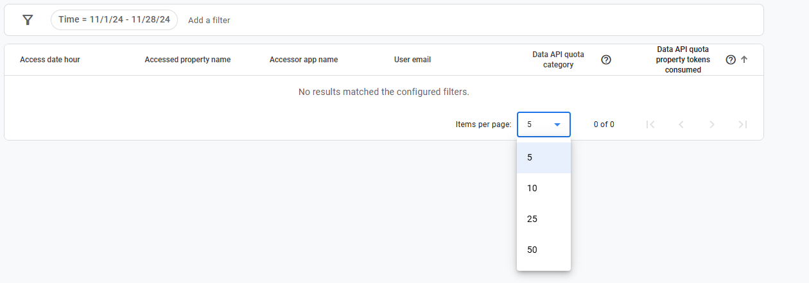Viewport: 809px width, 283px height.
Task: Click the filter funnel icon
Action: coord(28,20)
